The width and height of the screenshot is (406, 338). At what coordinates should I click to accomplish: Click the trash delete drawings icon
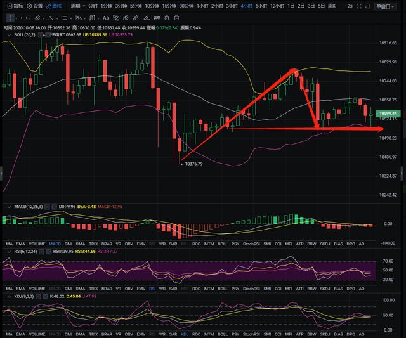point(176,18)
